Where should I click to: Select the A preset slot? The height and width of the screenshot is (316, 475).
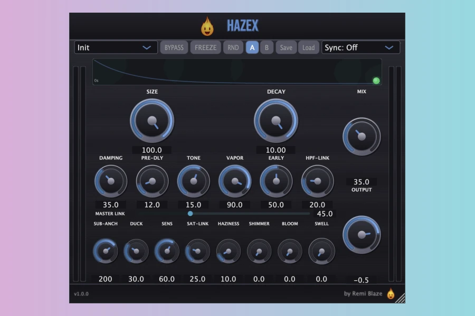tap(252, 47)
